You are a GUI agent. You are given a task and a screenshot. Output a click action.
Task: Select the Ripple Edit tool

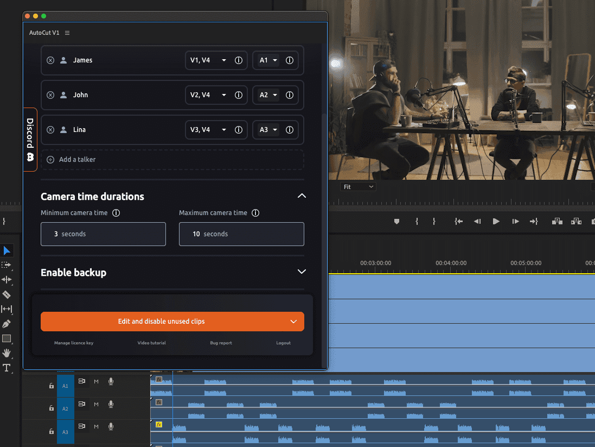point(7,280)
